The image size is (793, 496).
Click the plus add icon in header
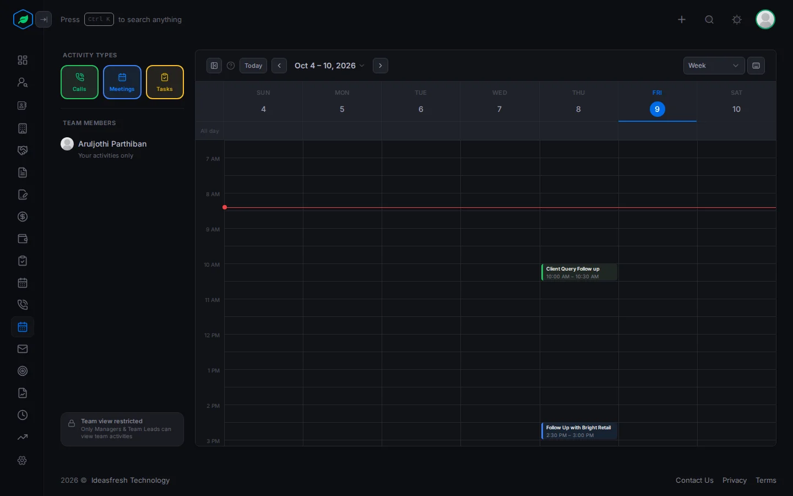coord(682,20)
